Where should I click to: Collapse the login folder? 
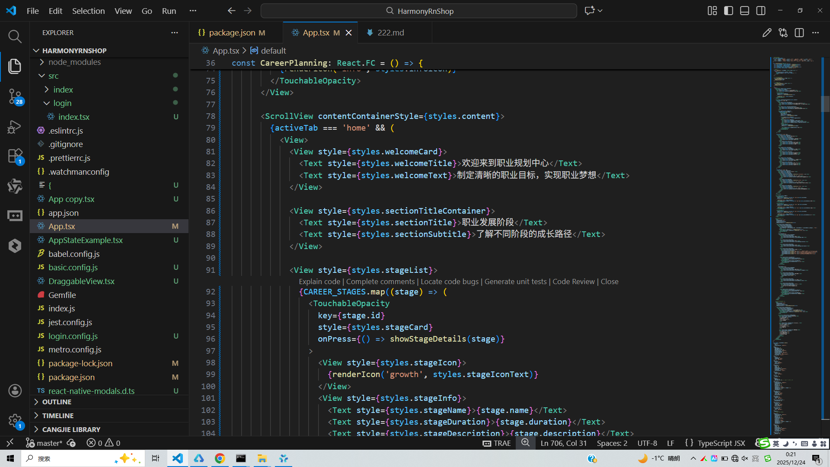62,103
